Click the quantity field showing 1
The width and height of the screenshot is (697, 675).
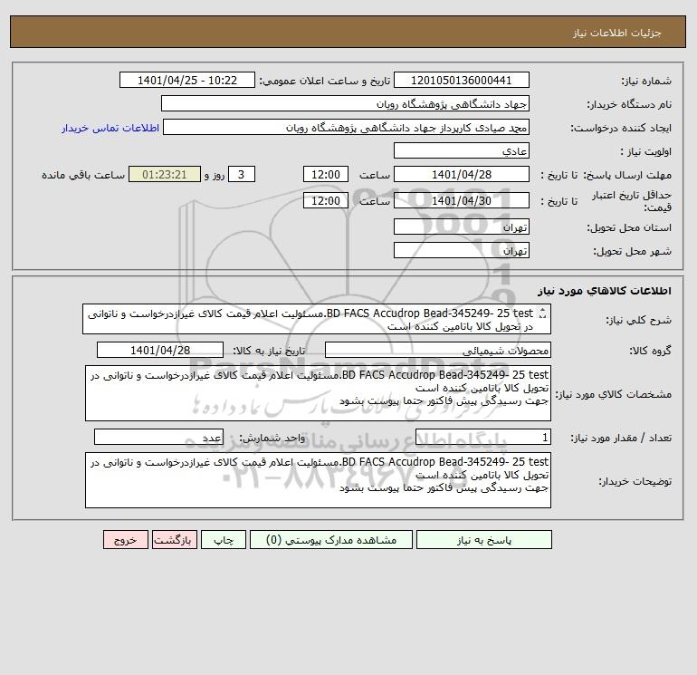pos(483,438)
